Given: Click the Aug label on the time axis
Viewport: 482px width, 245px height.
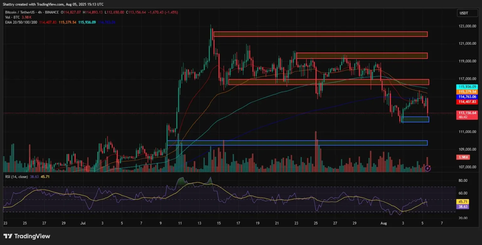Looking at the screenshot, I should (384, 223).
